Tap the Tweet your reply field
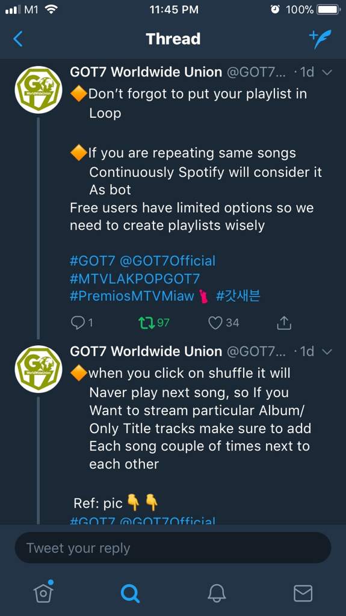 click(x=173, y=548)
